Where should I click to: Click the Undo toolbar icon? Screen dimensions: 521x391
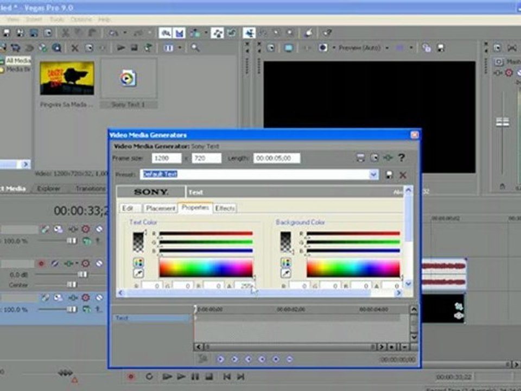click(x=113, y=33)
